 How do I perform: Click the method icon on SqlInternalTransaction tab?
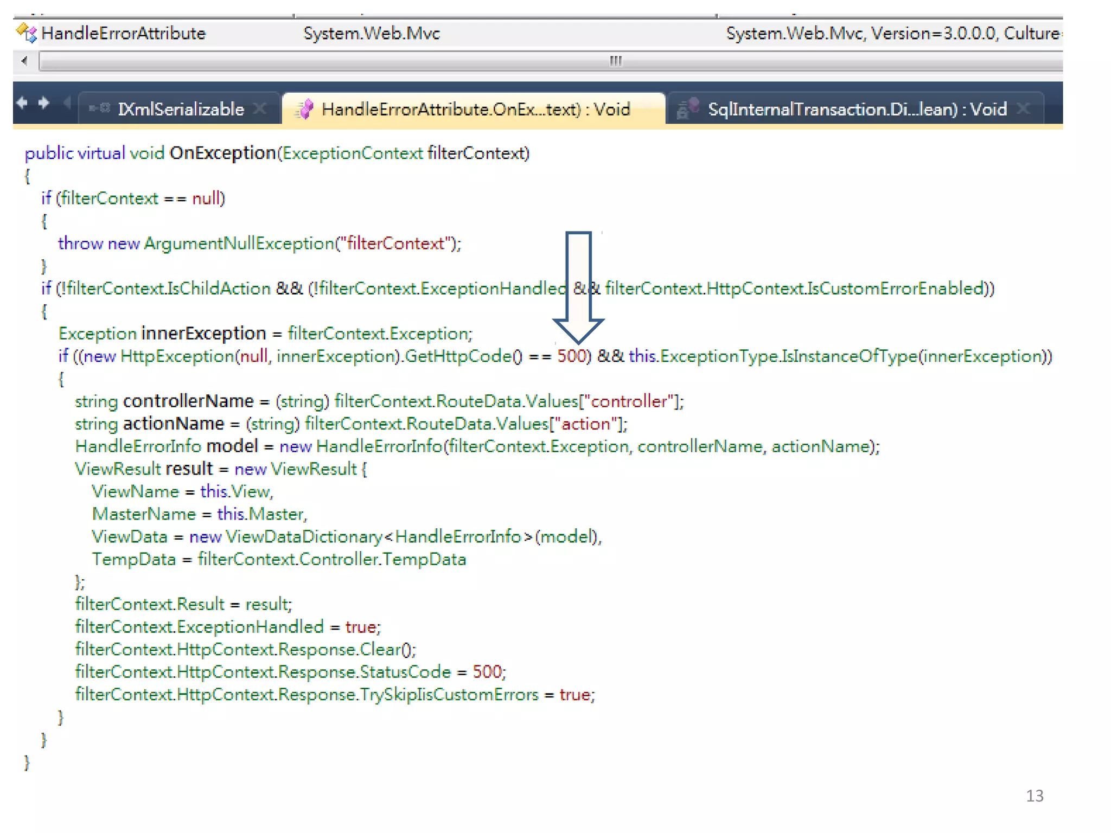point(688,108)
